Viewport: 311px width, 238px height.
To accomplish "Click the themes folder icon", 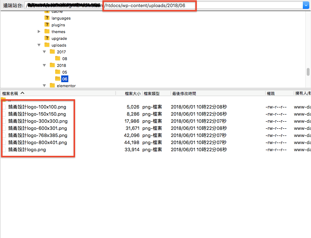I will tap(47, 32).
